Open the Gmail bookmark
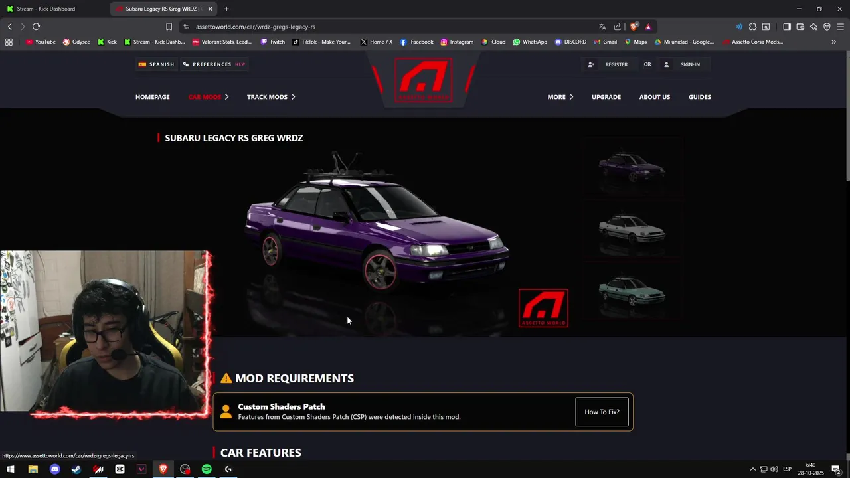The height and width of the screenshot is (478, 850). (x=605, y=42)
